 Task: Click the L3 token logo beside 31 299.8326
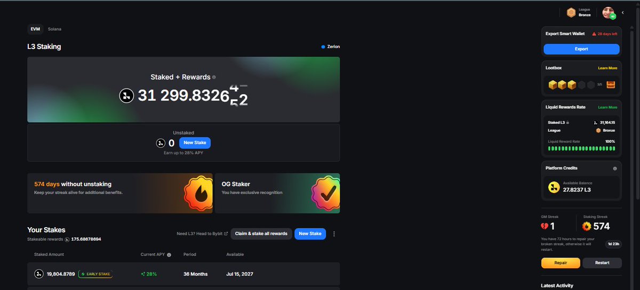click(126, 96)
